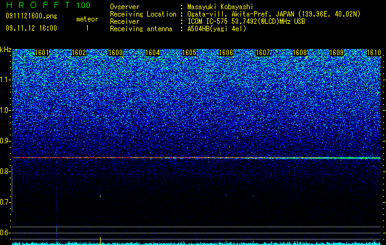Image resolution: width=386 pixels, height=245 pixels.
Task: Click the 1601 time marker
Action: [42, 53]
